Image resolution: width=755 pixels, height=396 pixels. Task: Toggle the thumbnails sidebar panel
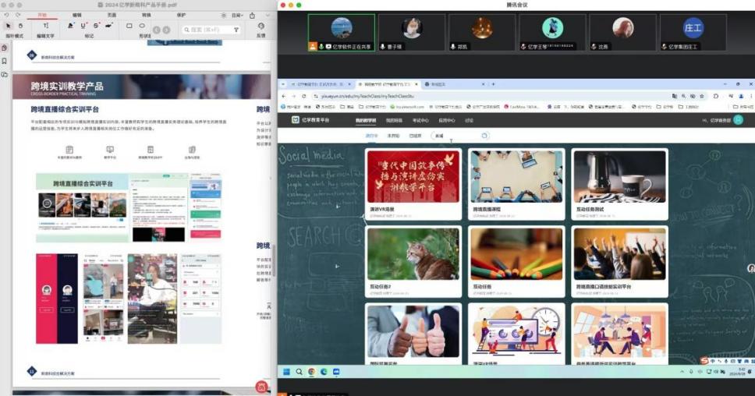(x=5, y=48)
